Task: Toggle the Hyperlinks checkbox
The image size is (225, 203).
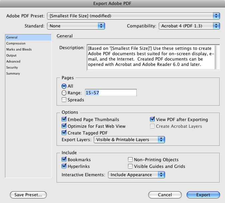Action: [64, 166]
